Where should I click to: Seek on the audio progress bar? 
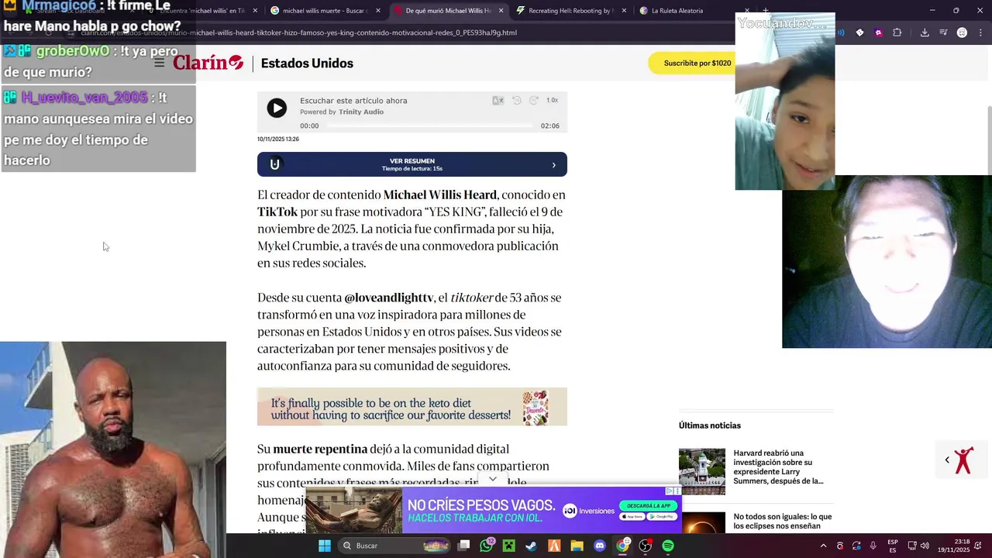click(429, 126)
